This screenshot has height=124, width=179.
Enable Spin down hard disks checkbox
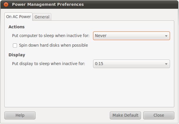(15, 46)
